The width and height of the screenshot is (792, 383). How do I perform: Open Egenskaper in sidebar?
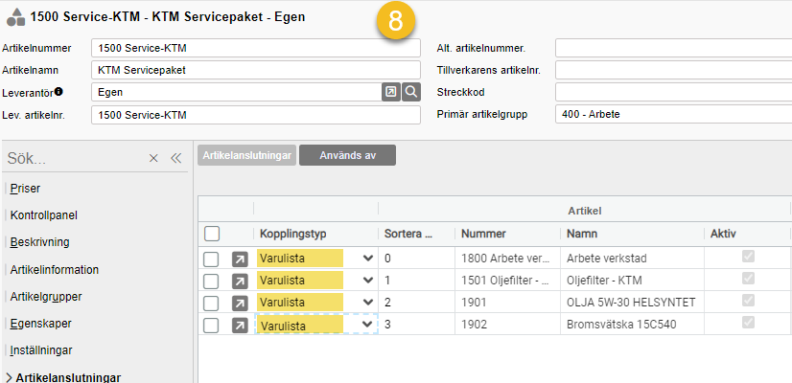pyautogui.click(x=41, y=323)
